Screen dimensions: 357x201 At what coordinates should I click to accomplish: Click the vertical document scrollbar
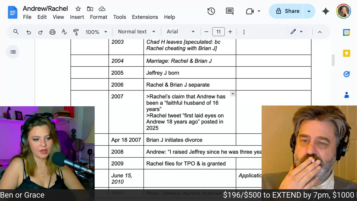point(333,60)
